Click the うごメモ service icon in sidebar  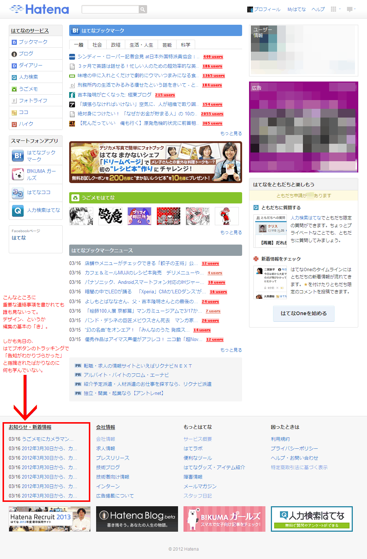point(14,89)
